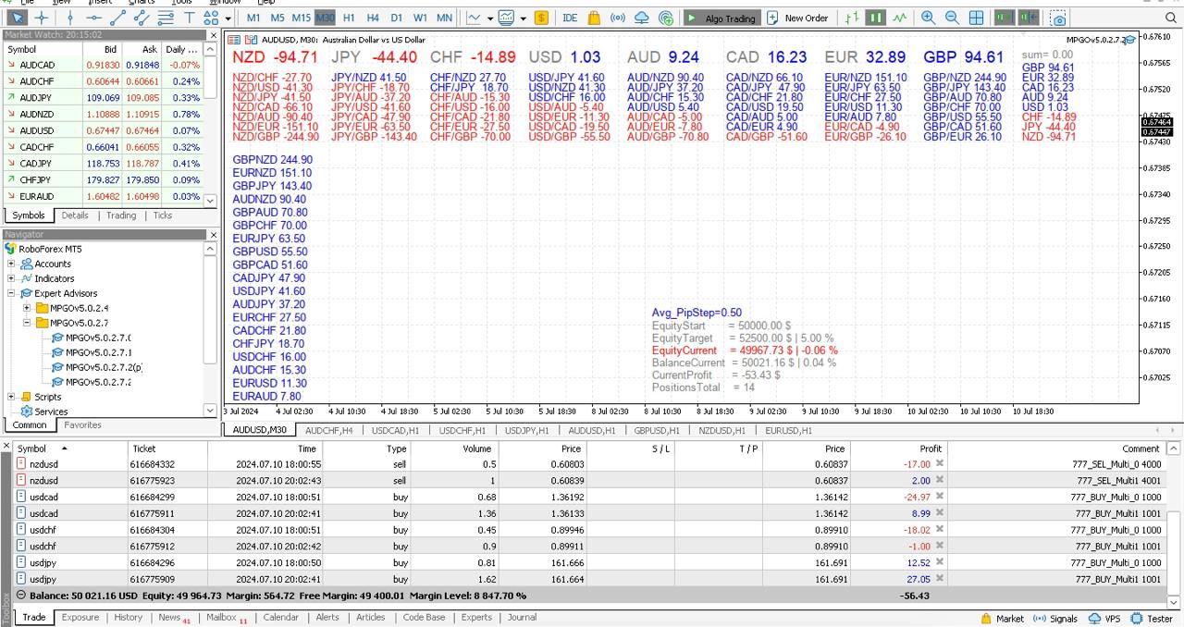
Task: Launch the IDE MetaEditor
Action: click(570, 18)
